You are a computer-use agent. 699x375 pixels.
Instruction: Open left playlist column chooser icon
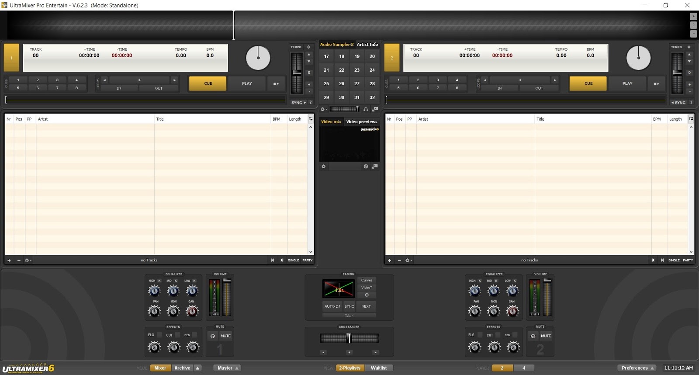[311, 118]
